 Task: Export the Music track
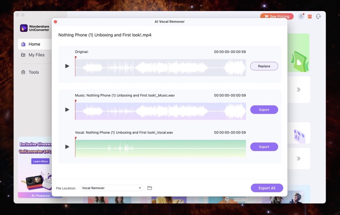[x=264, y=110]
